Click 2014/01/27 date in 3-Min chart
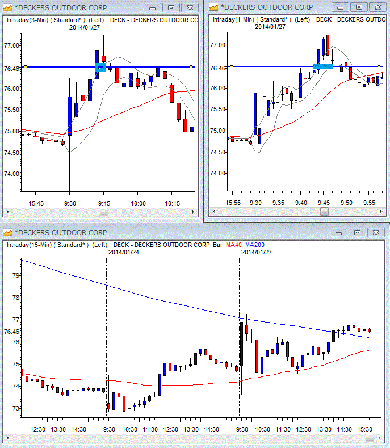The height and width of the screenshot is (448, 390). 84,27
